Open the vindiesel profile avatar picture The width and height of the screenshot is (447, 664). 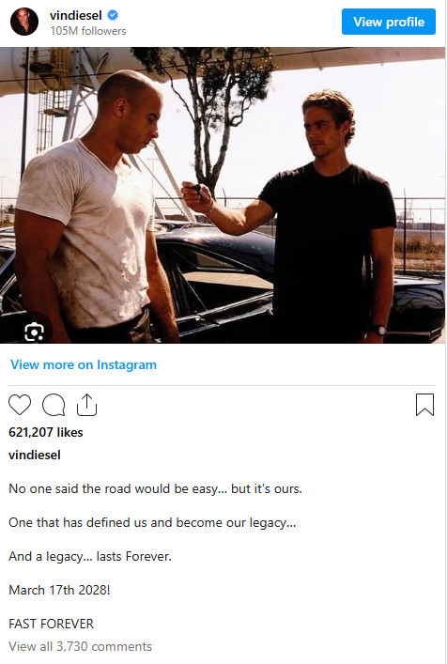24,22
